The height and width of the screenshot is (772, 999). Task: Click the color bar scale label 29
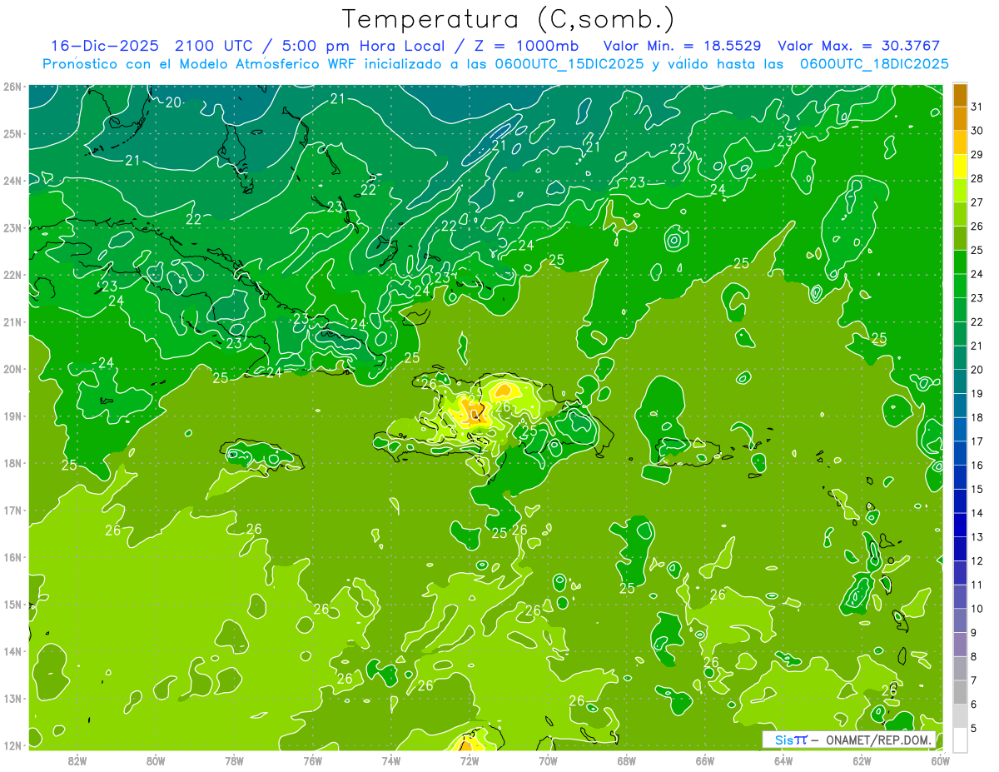click(x=977, y=155)
